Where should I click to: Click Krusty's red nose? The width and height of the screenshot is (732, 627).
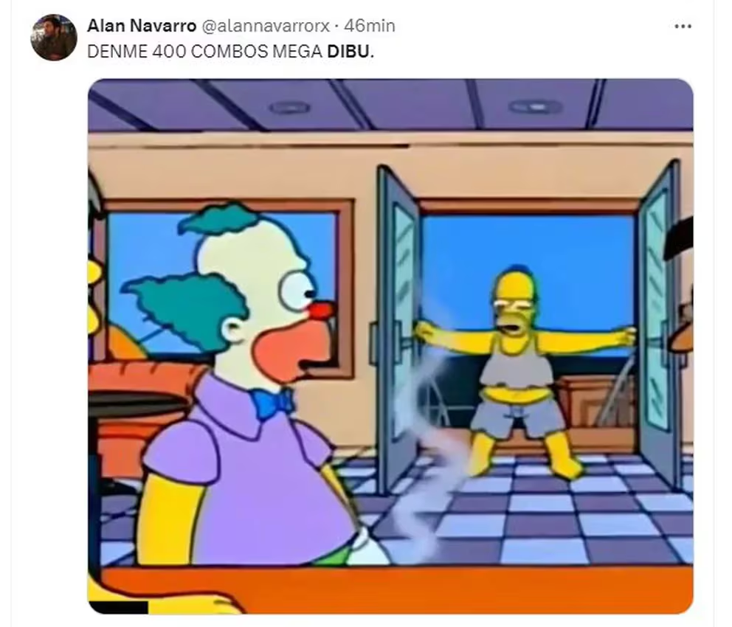321,311
